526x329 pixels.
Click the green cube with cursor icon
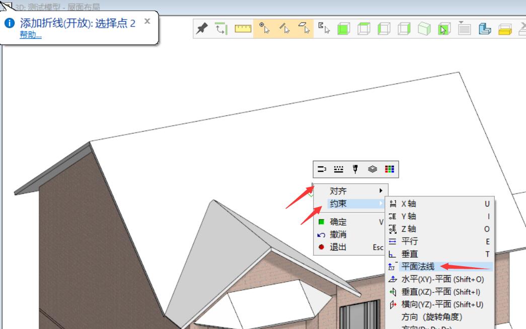[444, 29]
